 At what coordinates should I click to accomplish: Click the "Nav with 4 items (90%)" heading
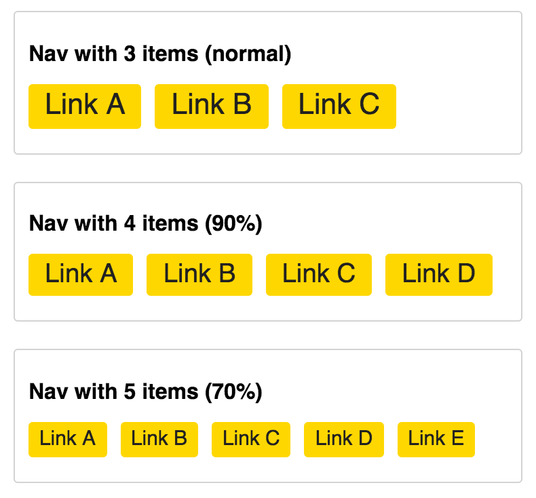(146, 223)
